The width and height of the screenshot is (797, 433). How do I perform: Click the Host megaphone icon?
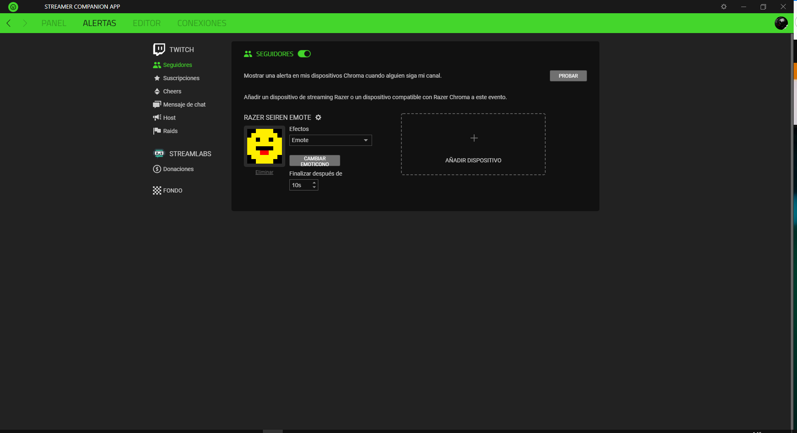157,118
